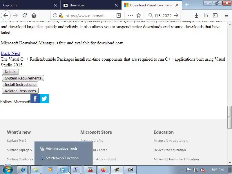Click the scrollbar up arrow
Screen dimensions: 232x174
229,24
